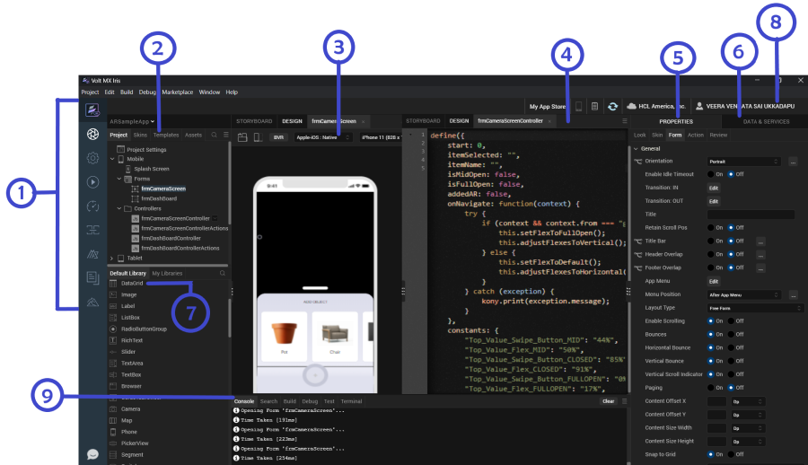
Task: Close the frmCameraScreenController tab
Action: [549, 121]
